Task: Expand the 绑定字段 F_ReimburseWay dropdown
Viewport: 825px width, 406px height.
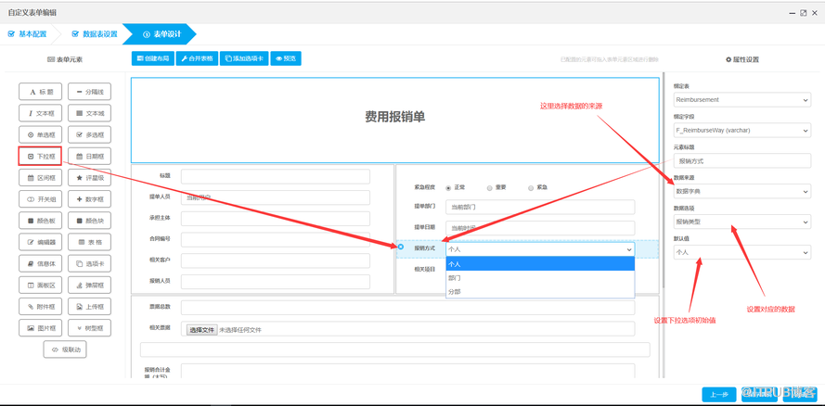Action: [x=741, y=131]
